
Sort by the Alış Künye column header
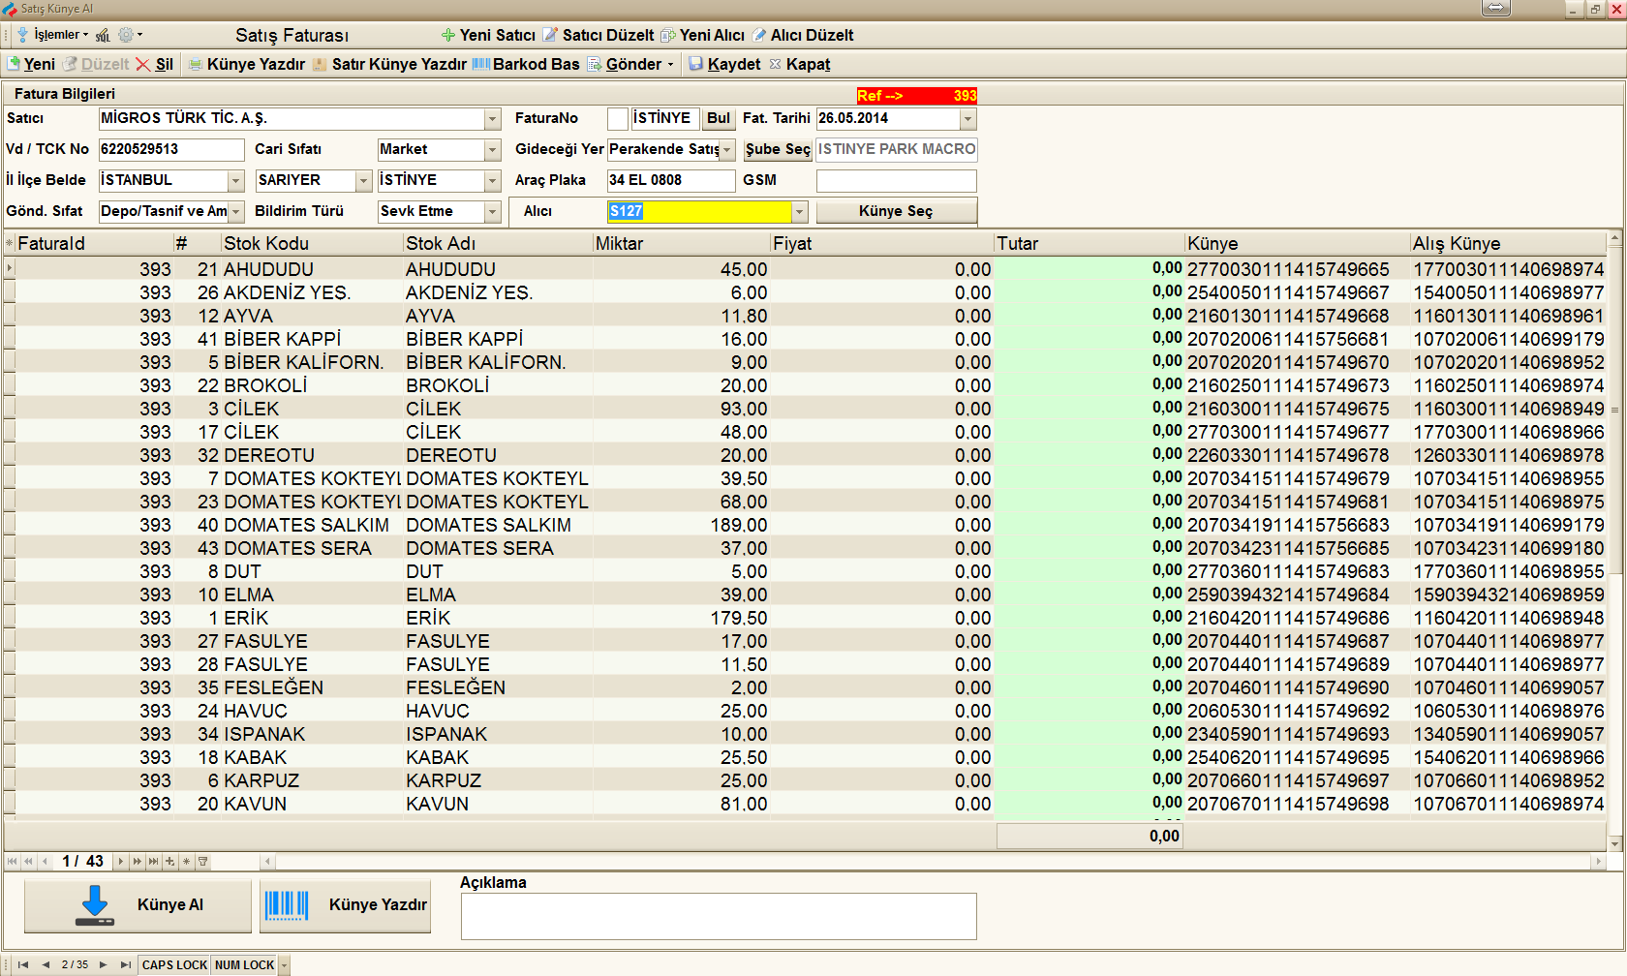pos(1508,243)
